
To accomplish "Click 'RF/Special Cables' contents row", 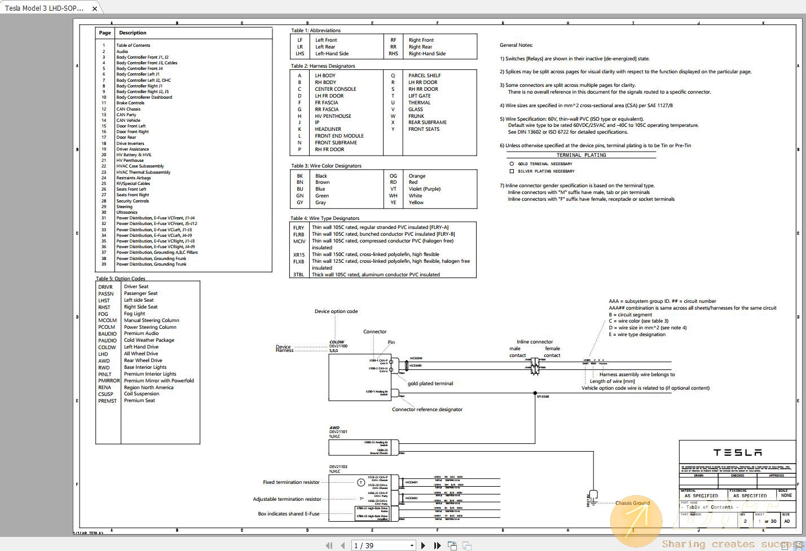I will point(133,183).
